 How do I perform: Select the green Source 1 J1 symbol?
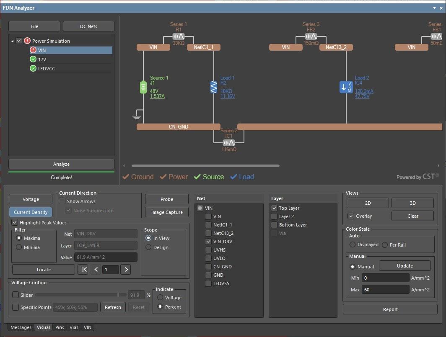(x=143, y=87)
